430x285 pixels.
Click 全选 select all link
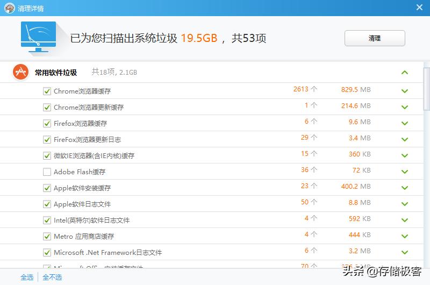27,277
